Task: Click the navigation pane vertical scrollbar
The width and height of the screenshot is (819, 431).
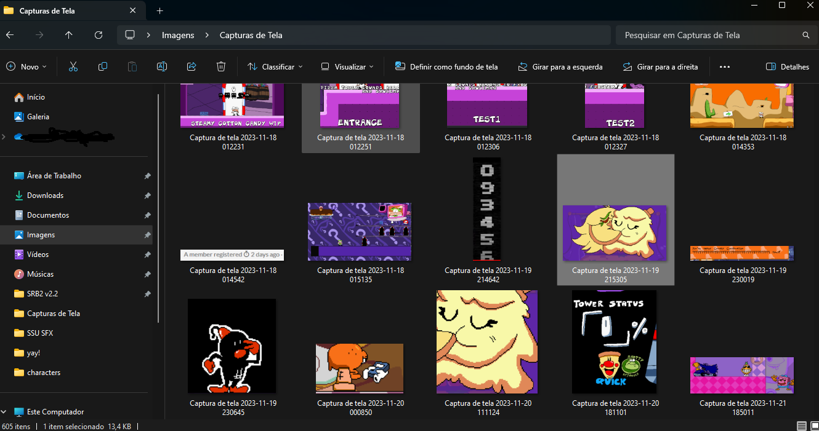Action: (158, 208)
